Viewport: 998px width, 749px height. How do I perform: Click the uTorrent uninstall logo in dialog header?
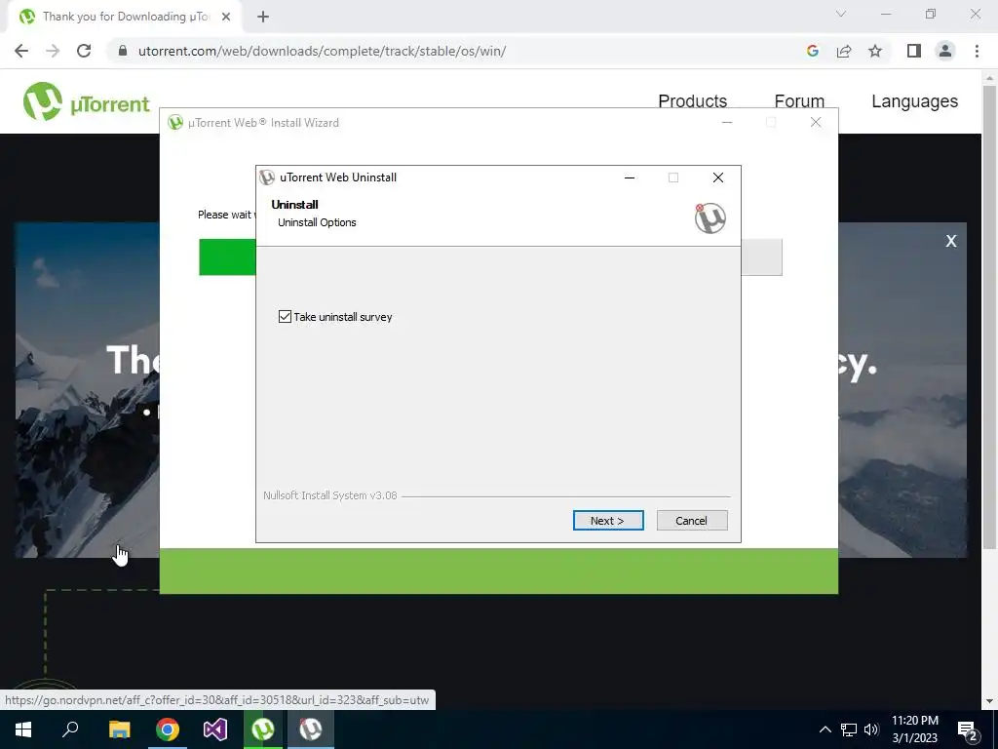tap(710, 217)
